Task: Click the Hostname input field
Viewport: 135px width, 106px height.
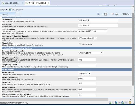Action: click(98, 25)
